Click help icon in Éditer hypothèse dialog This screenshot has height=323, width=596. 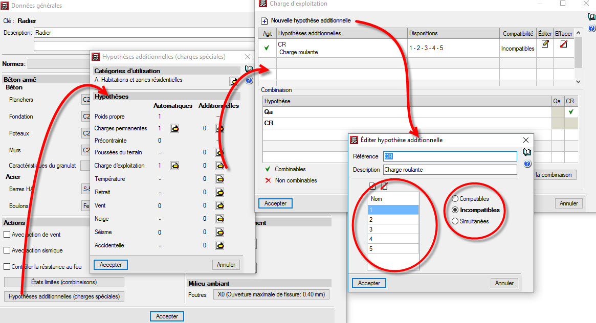pyautogui.click(x=527, y=164)
